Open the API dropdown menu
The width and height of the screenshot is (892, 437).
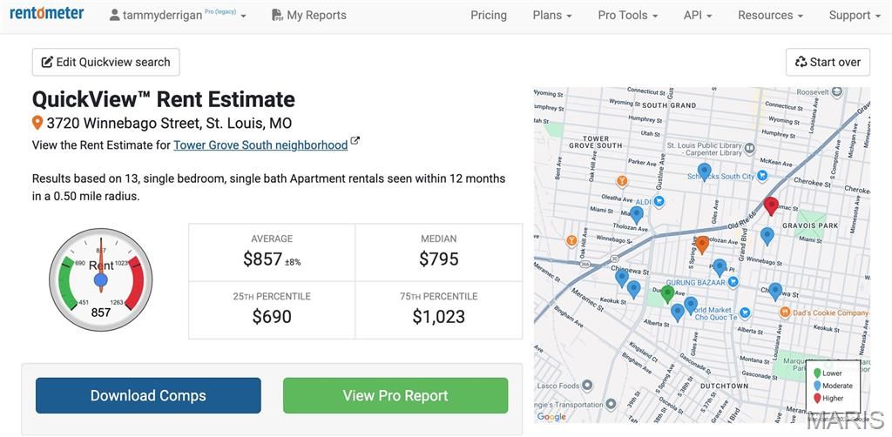point(698,16)
